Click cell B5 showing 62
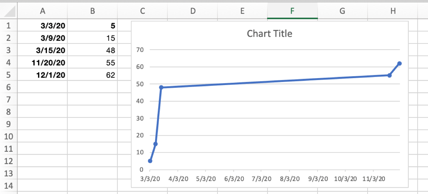 tap(92, 75)
